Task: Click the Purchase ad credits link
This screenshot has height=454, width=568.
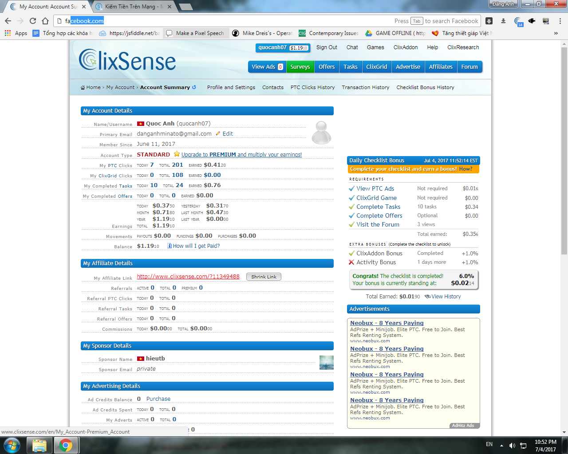Action: (x=158, y=399)
